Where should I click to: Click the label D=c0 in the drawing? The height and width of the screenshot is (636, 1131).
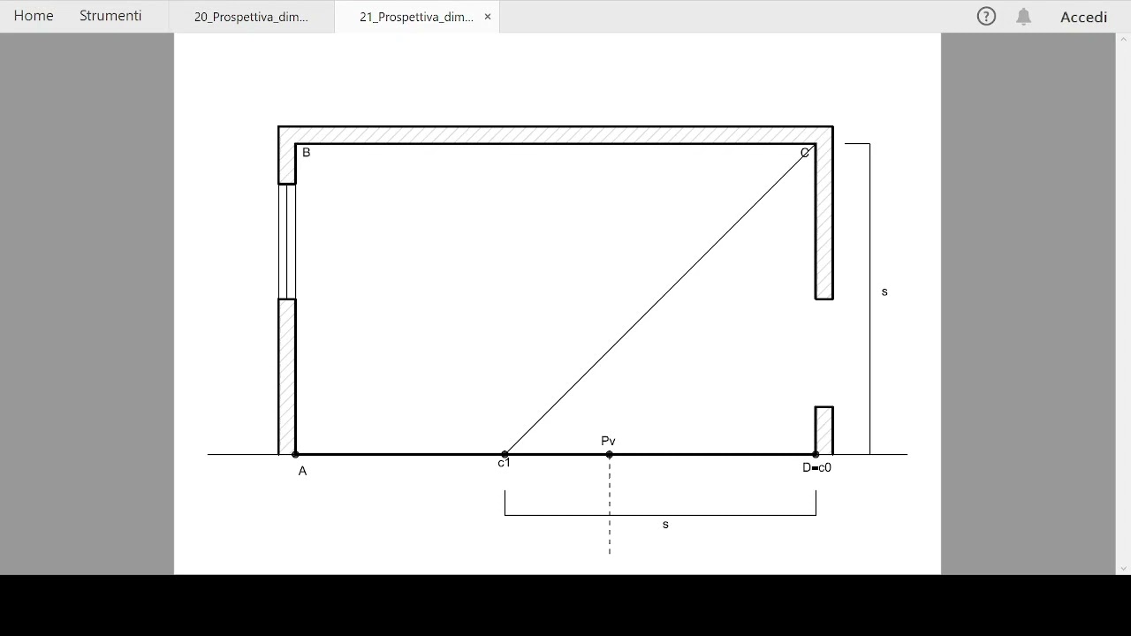click(816, 467)
